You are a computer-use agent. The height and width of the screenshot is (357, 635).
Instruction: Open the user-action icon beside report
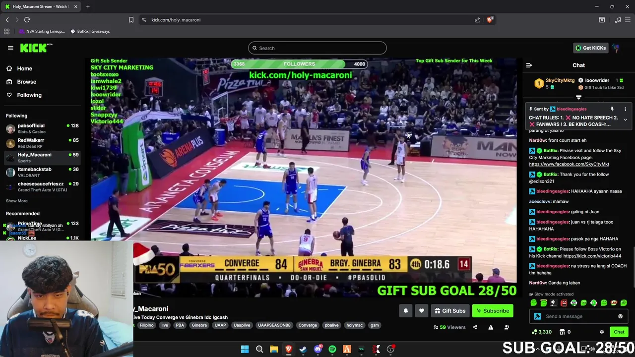[x=507, y=327]
